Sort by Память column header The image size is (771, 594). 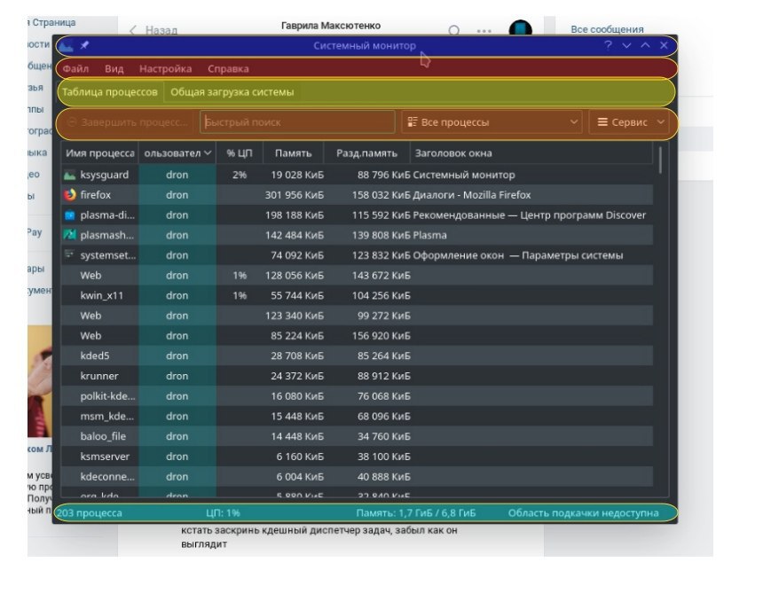coord(293,153)
